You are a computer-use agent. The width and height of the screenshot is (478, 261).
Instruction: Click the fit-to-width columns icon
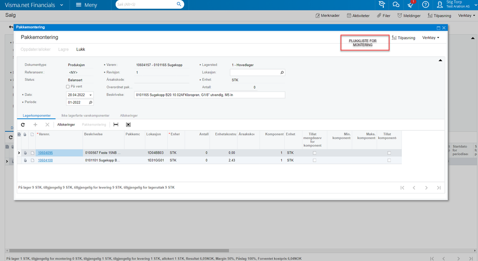[x=116, y=125]
